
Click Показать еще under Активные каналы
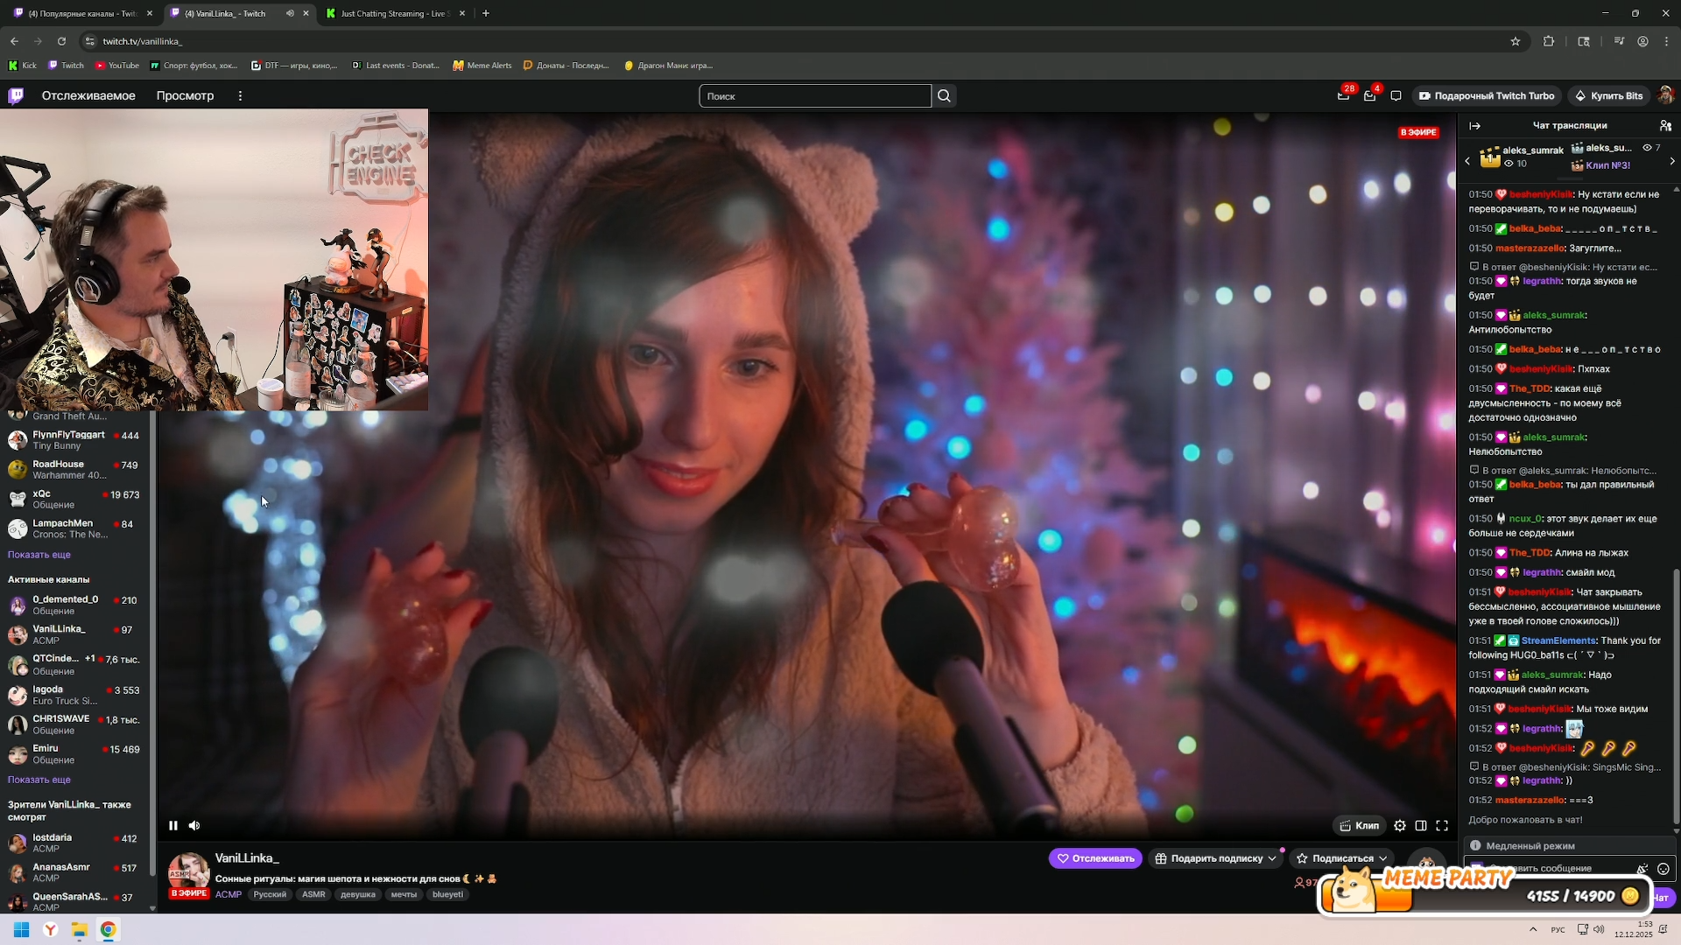[x=39, y=780]
